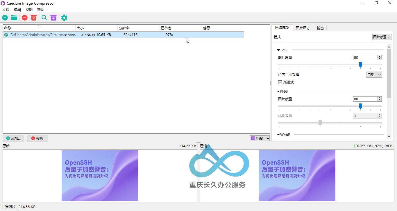
Task: Switch to the 输出 tab
Action: click(x=320, y=28)
